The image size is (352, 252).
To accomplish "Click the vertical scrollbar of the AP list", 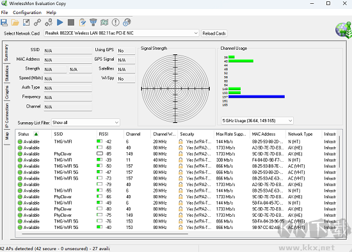I will (x=339, y=152).
